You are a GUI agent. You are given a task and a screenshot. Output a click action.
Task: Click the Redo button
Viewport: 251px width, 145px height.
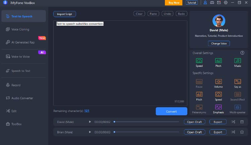[181, 14]
